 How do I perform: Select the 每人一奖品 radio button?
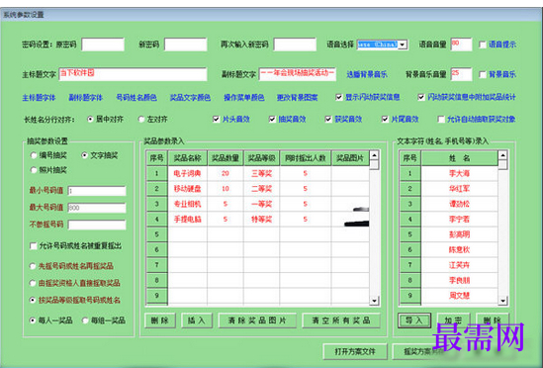33,321
